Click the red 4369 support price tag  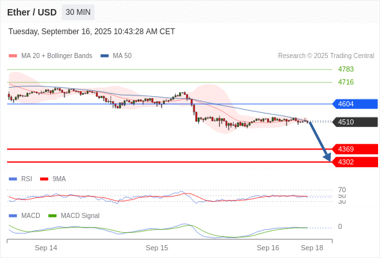[x=355, y=149]
